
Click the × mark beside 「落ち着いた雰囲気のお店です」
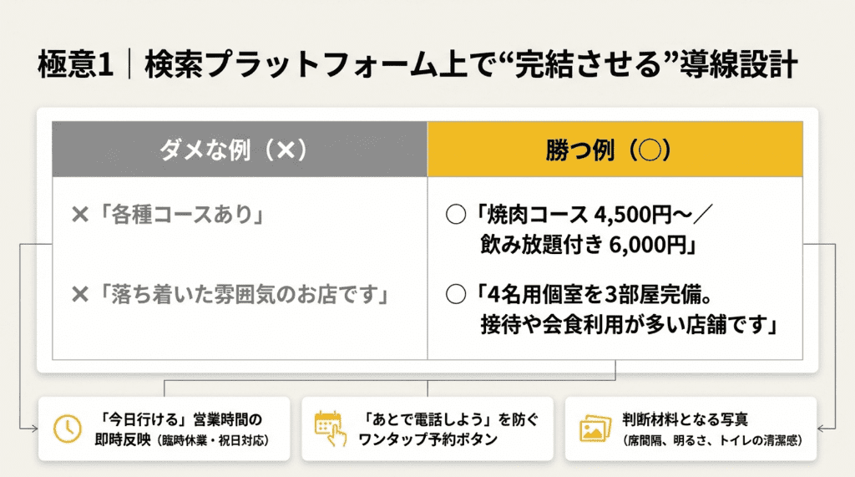79,294
